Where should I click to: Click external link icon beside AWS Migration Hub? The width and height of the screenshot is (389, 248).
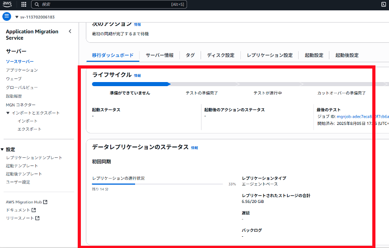click(x=45, y=202)
